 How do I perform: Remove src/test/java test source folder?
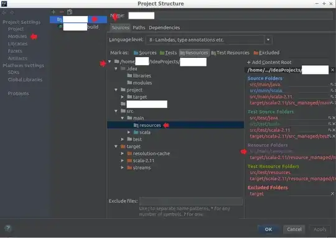click(334, 117)
